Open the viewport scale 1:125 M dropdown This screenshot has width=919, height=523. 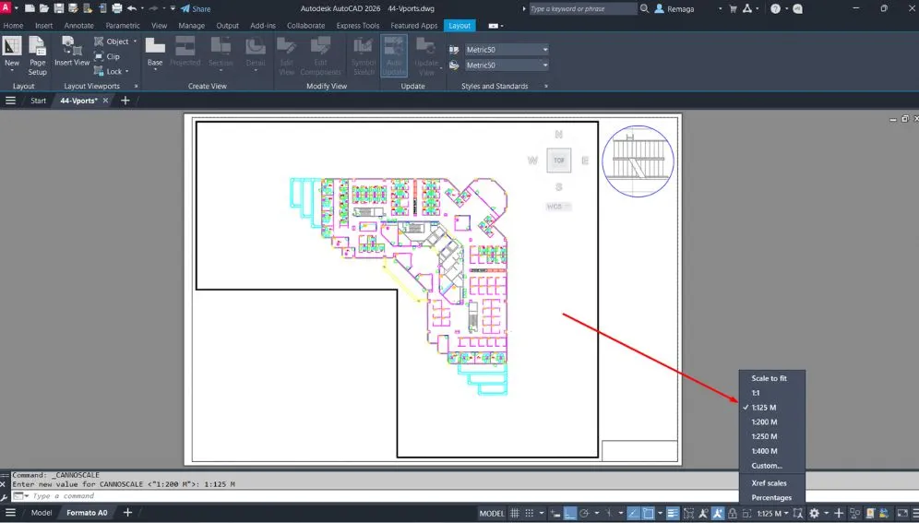[772, 513]
